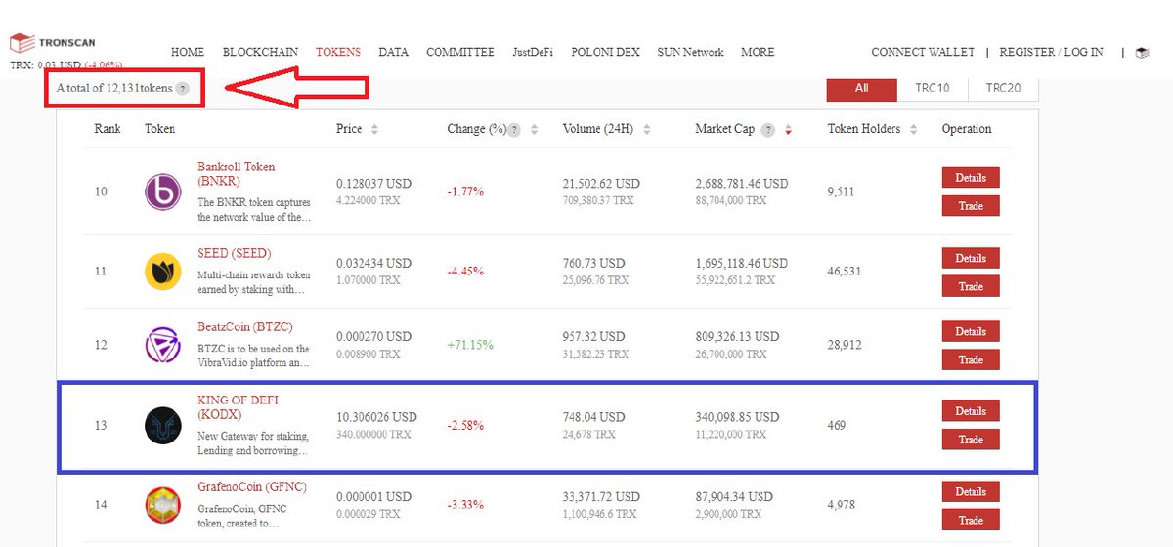Open SUN Network menu item
The height and width of the screenshot is (547, 1173).
690,53
